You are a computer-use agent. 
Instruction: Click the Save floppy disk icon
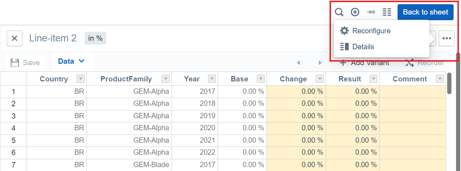(15, 63)
